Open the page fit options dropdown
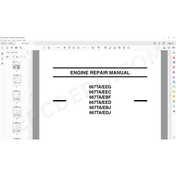Image resolution: width=176 pixels, height=176 pixels. [93, 48]
